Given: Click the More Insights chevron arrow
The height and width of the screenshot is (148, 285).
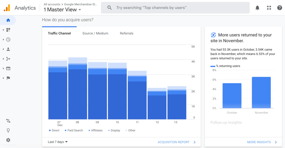Looking at the screenshot, I should [276, 142].
